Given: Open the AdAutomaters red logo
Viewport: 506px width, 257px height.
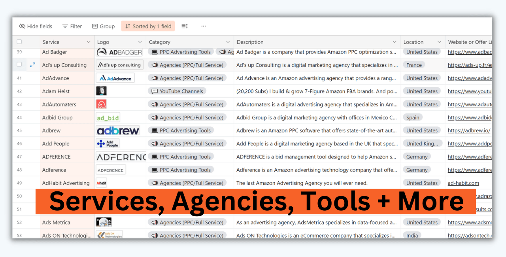Looking at the screenshot, I should (x=101, y=104).
